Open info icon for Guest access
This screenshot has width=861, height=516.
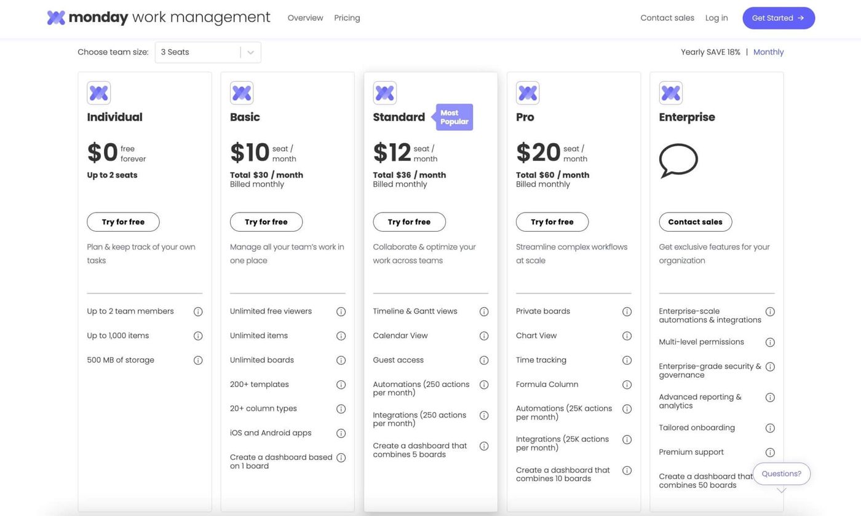coord(484,361)
